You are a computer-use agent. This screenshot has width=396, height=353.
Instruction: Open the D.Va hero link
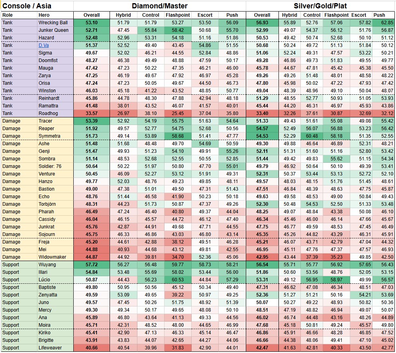pyautogui.click(x=43, y=45)
